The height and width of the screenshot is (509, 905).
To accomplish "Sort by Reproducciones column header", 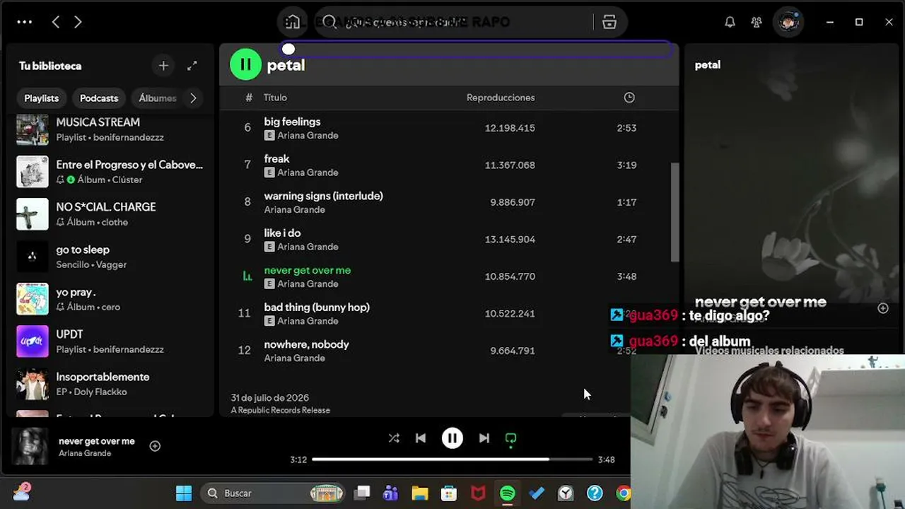I will tap(501, 98).
